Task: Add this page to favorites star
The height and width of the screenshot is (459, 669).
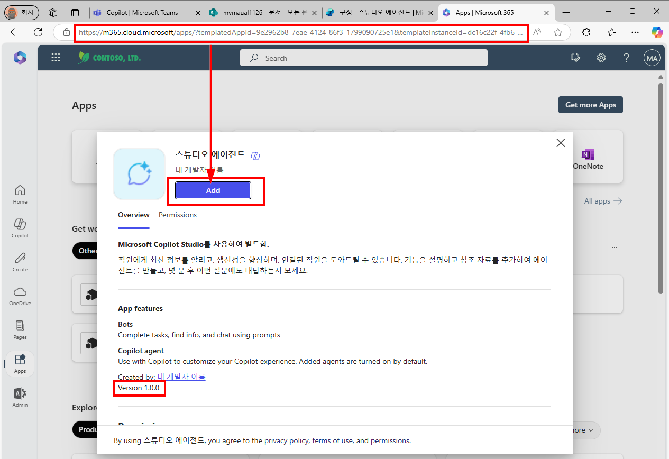Action: (558, 32)
